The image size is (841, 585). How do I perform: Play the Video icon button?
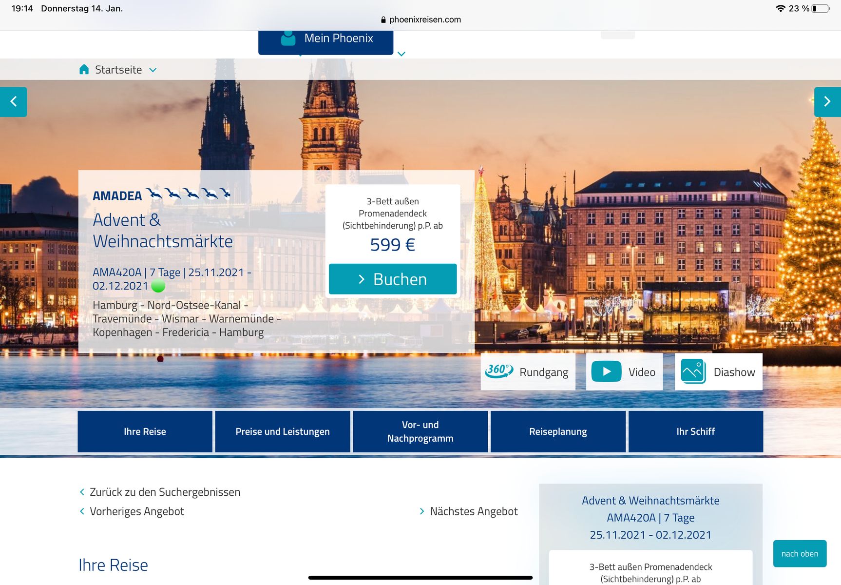(606, 371)
